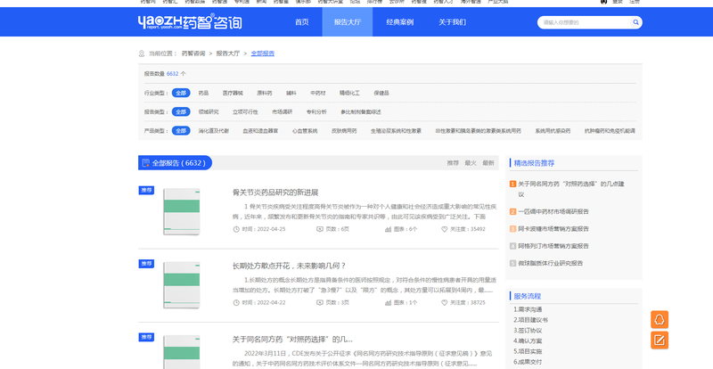Image resolution: width=713 pixels, height=369 pixels.
Task: Click the rank 2 badge next to 一匹绸中药材市场调研报告
Action: (x=512, y=211)
